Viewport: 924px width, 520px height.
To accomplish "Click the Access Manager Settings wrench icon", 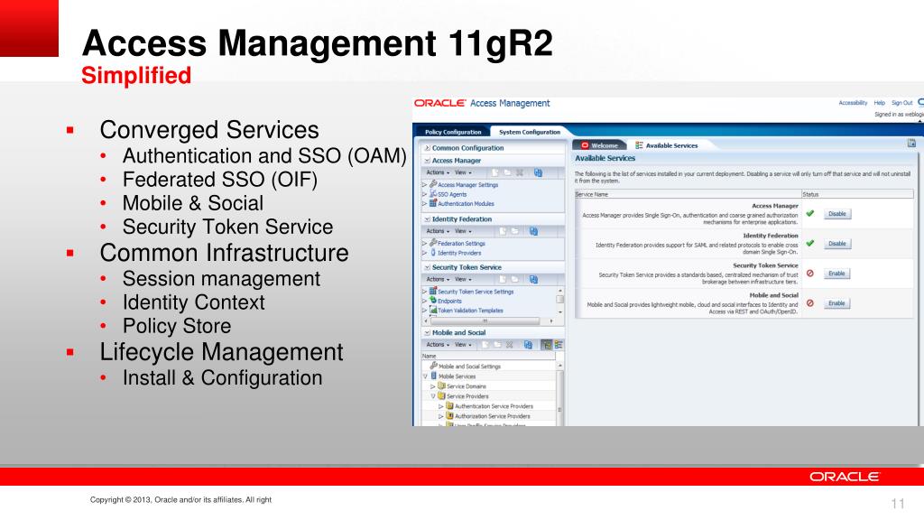I will coord(433,184).
